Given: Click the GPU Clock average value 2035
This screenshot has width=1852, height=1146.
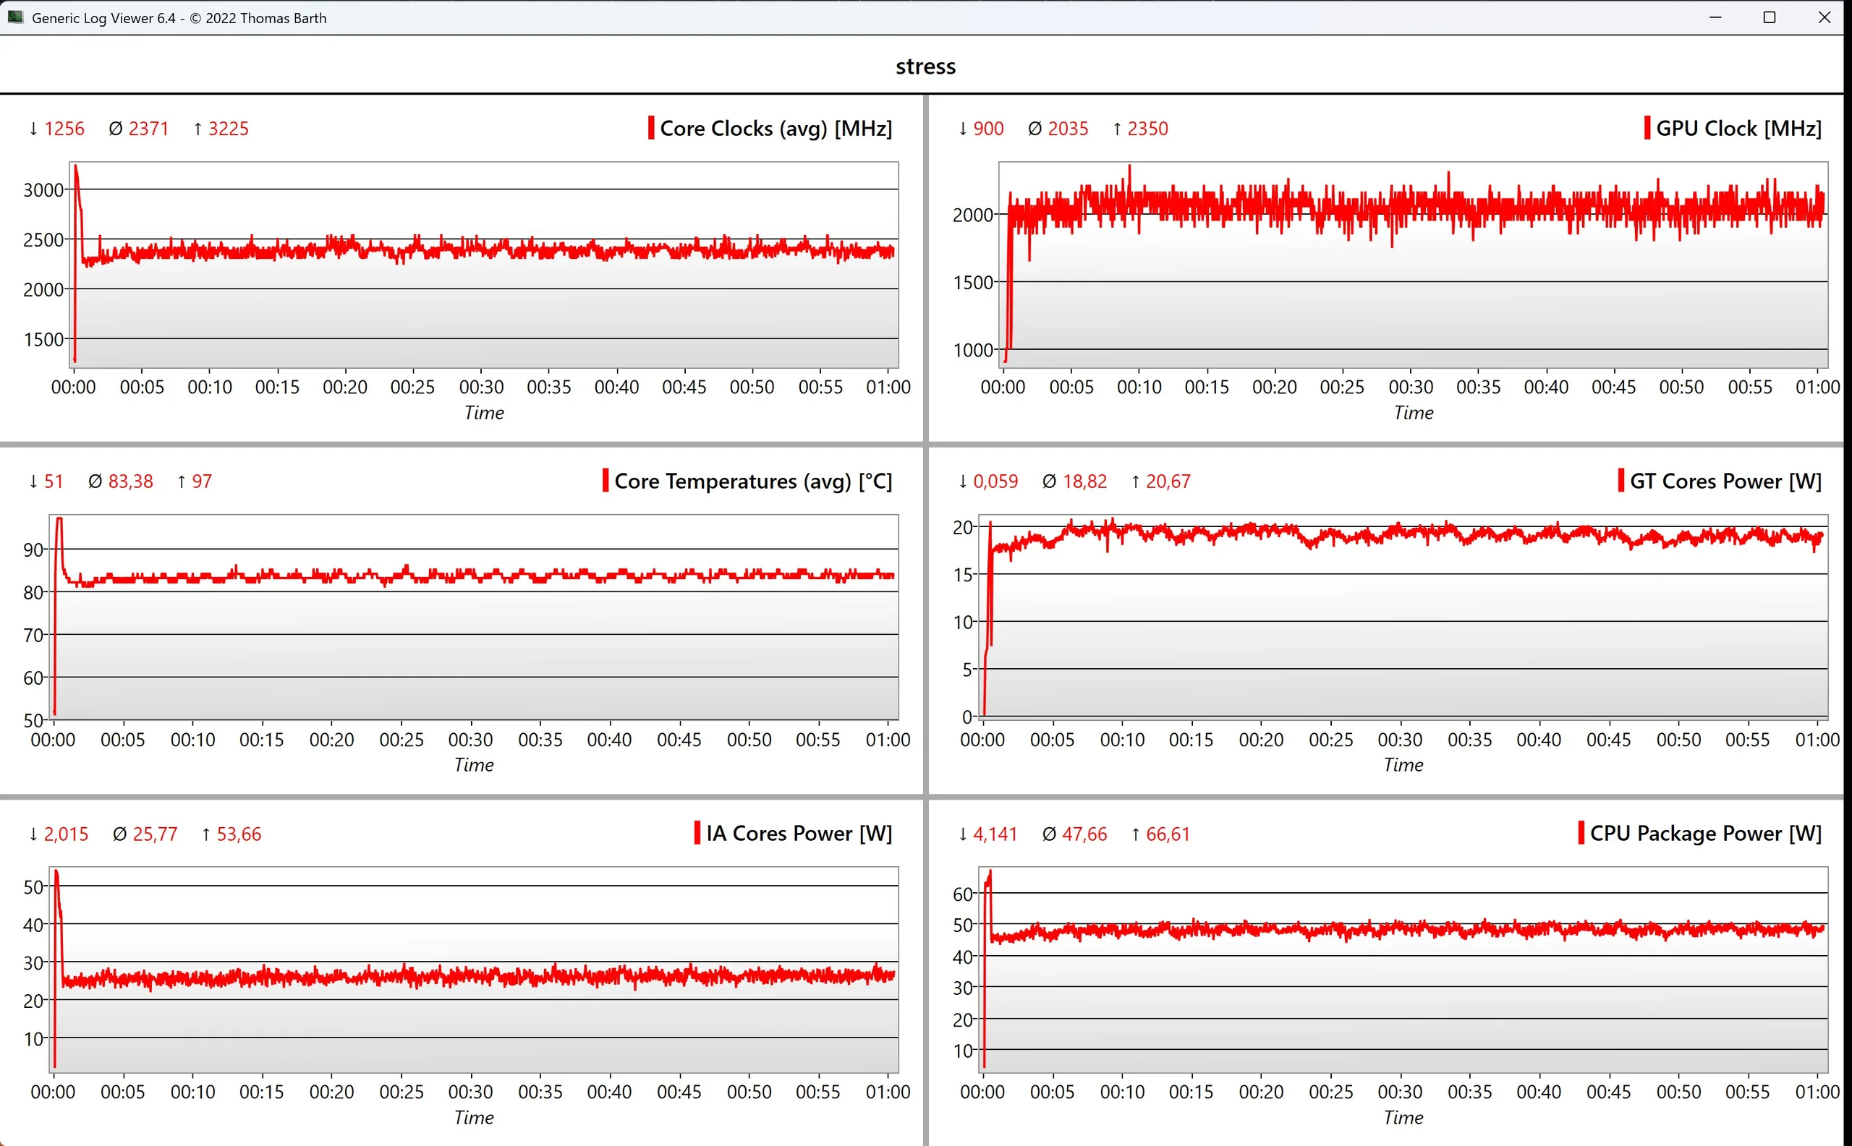Looking at the screenshot, I should pyautogui.click(x=1067, y=128).
